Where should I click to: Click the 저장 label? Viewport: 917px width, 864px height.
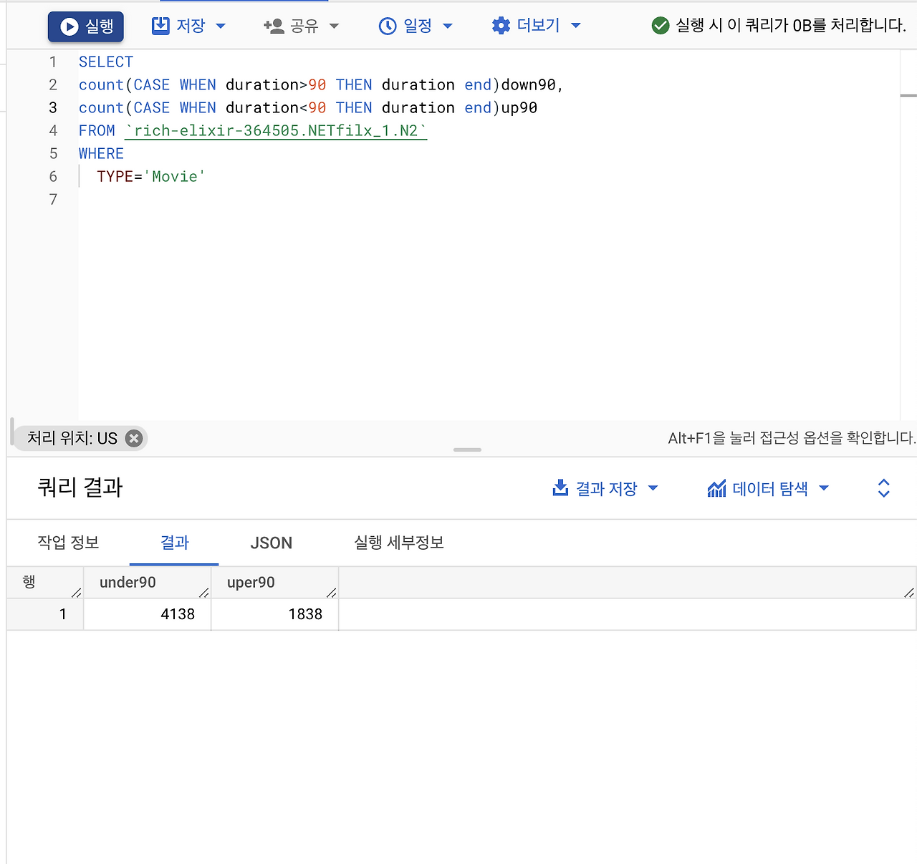(x=191, y=26)
